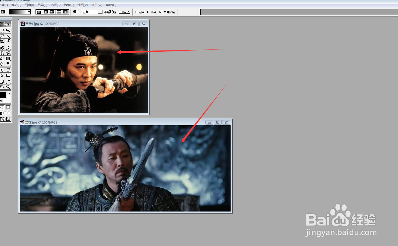Select the Airbrush tool

[x=2, y=48]
